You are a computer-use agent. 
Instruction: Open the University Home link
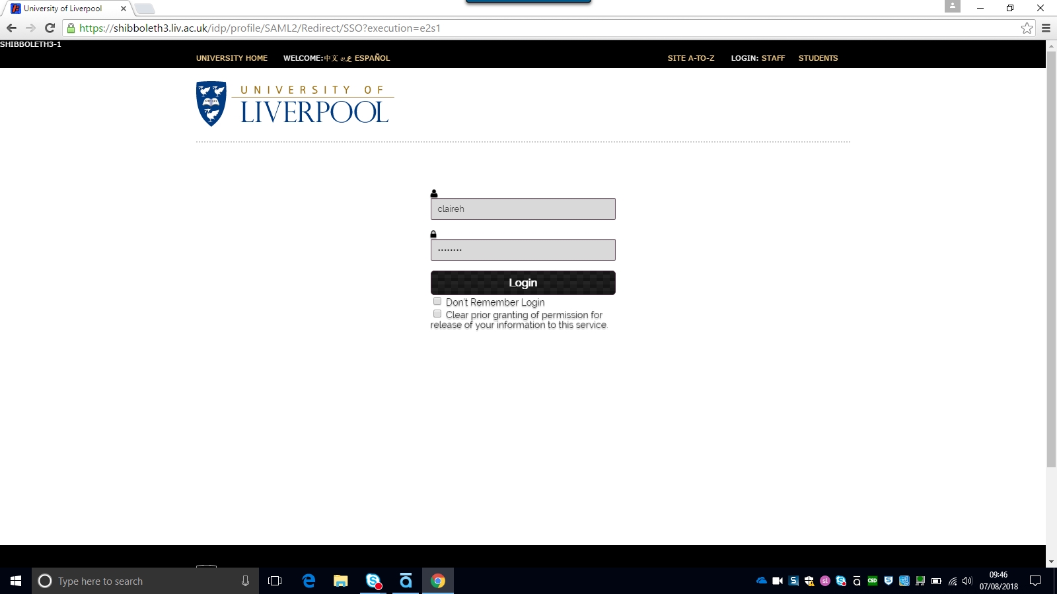[232, 58]
